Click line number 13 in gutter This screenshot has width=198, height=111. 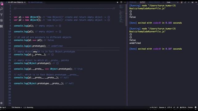click(x=10, y=40)
